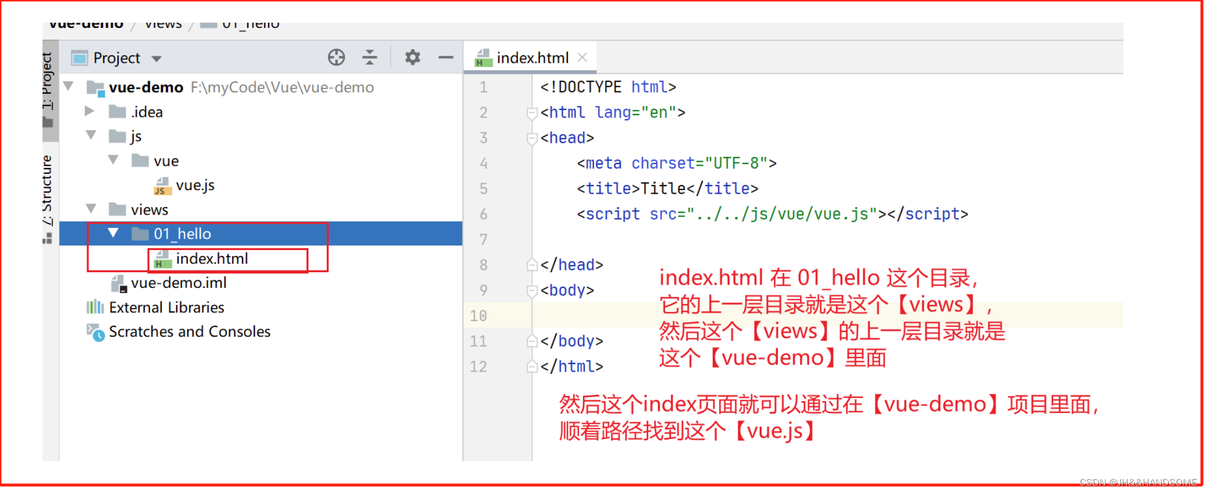Click the Project view window icon

79,58
